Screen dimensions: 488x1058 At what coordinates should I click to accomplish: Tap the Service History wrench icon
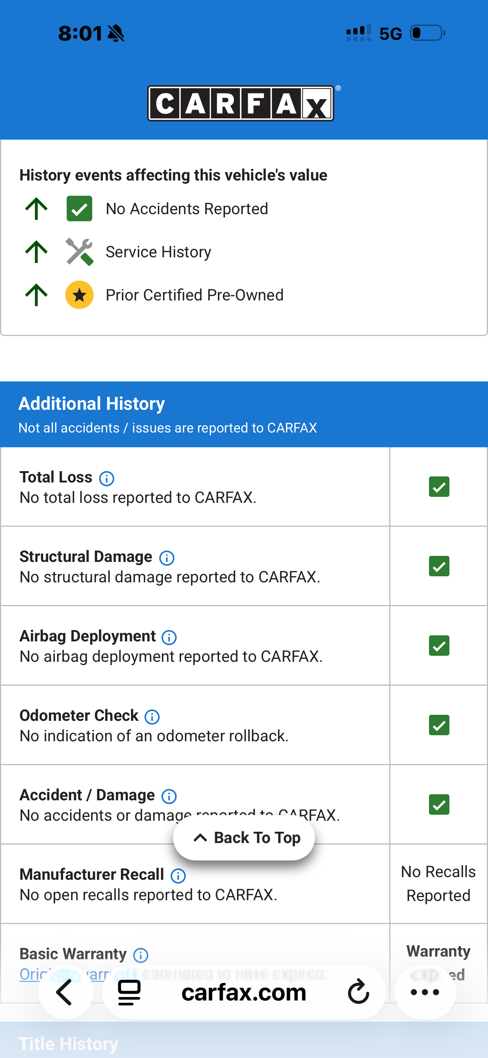click(80, 252)
